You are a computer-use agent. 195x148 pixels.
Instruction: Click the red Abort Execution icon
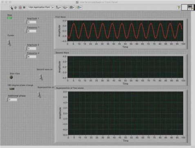tap(20, 7)
